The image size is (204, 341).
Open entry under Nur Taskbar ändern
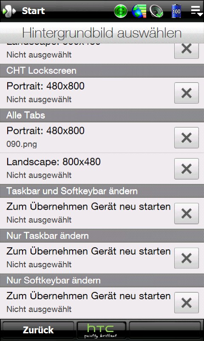(x=87, y=258)
